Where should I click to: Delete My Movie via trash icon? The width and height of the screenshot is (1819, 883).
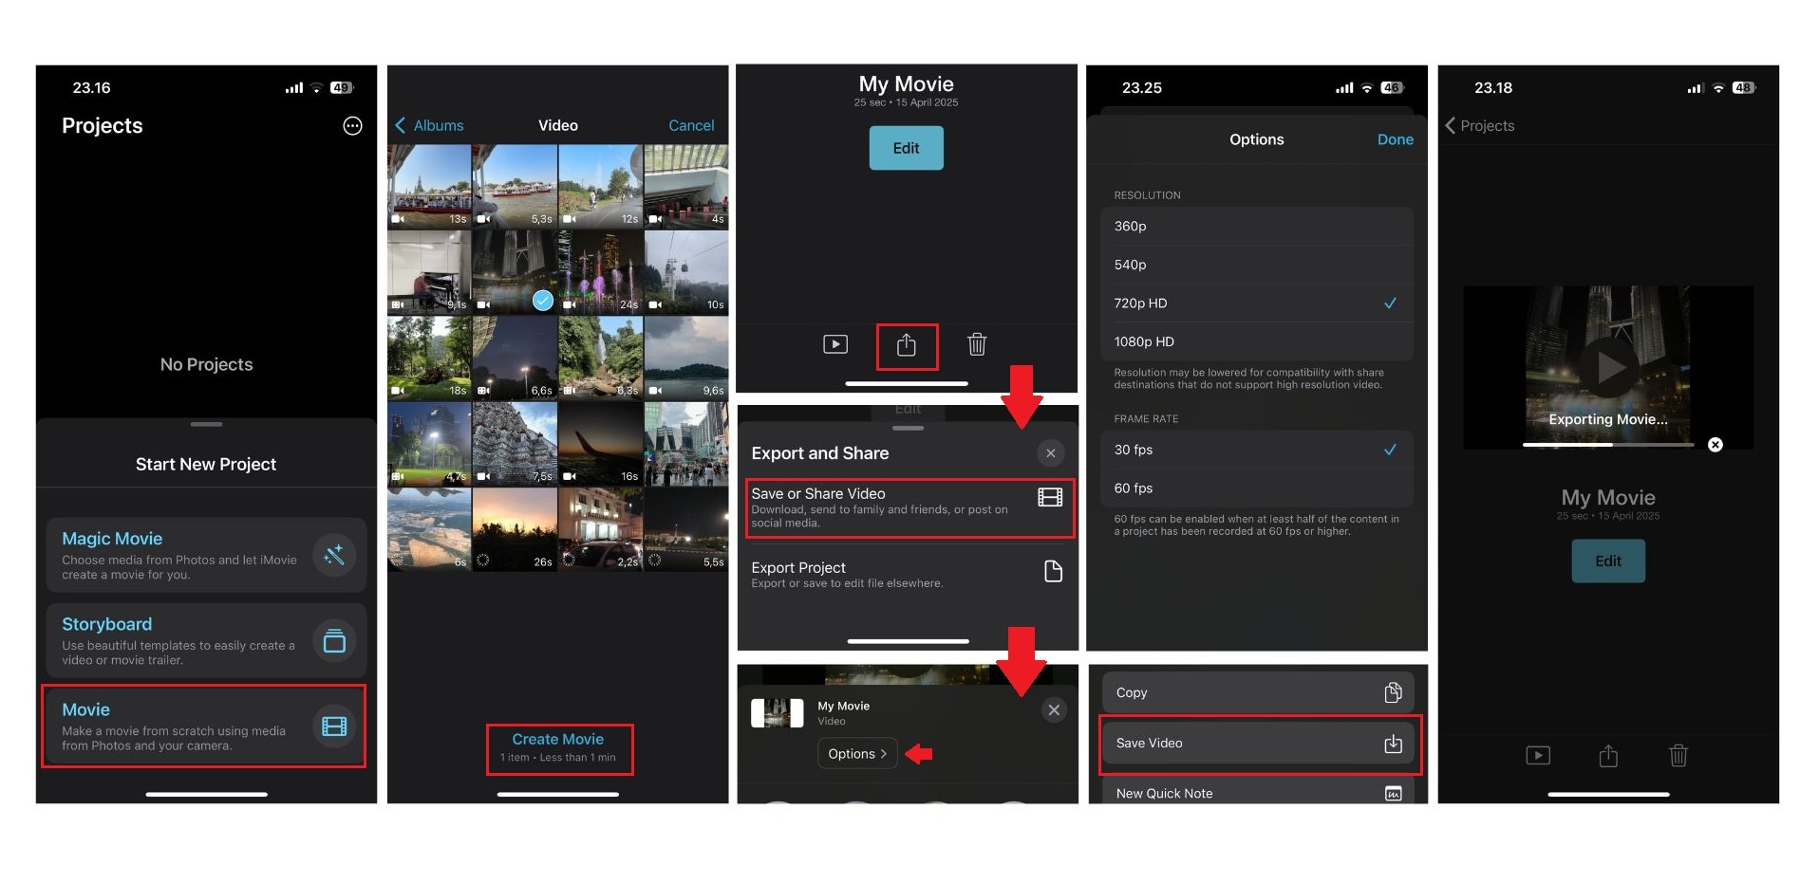click(977, 344)
